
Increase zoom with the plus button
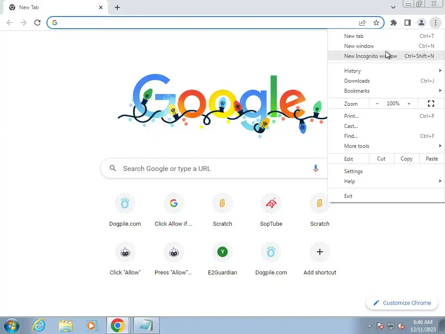409,104
